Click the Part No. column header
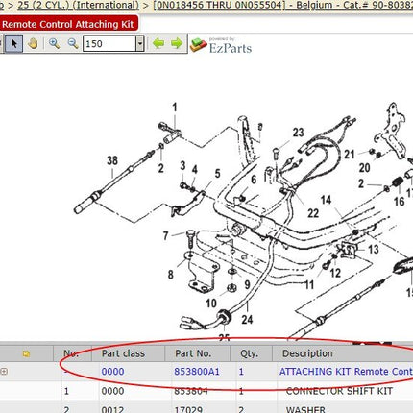This screenshot has width=413, height=413. [x=193, y=353]
